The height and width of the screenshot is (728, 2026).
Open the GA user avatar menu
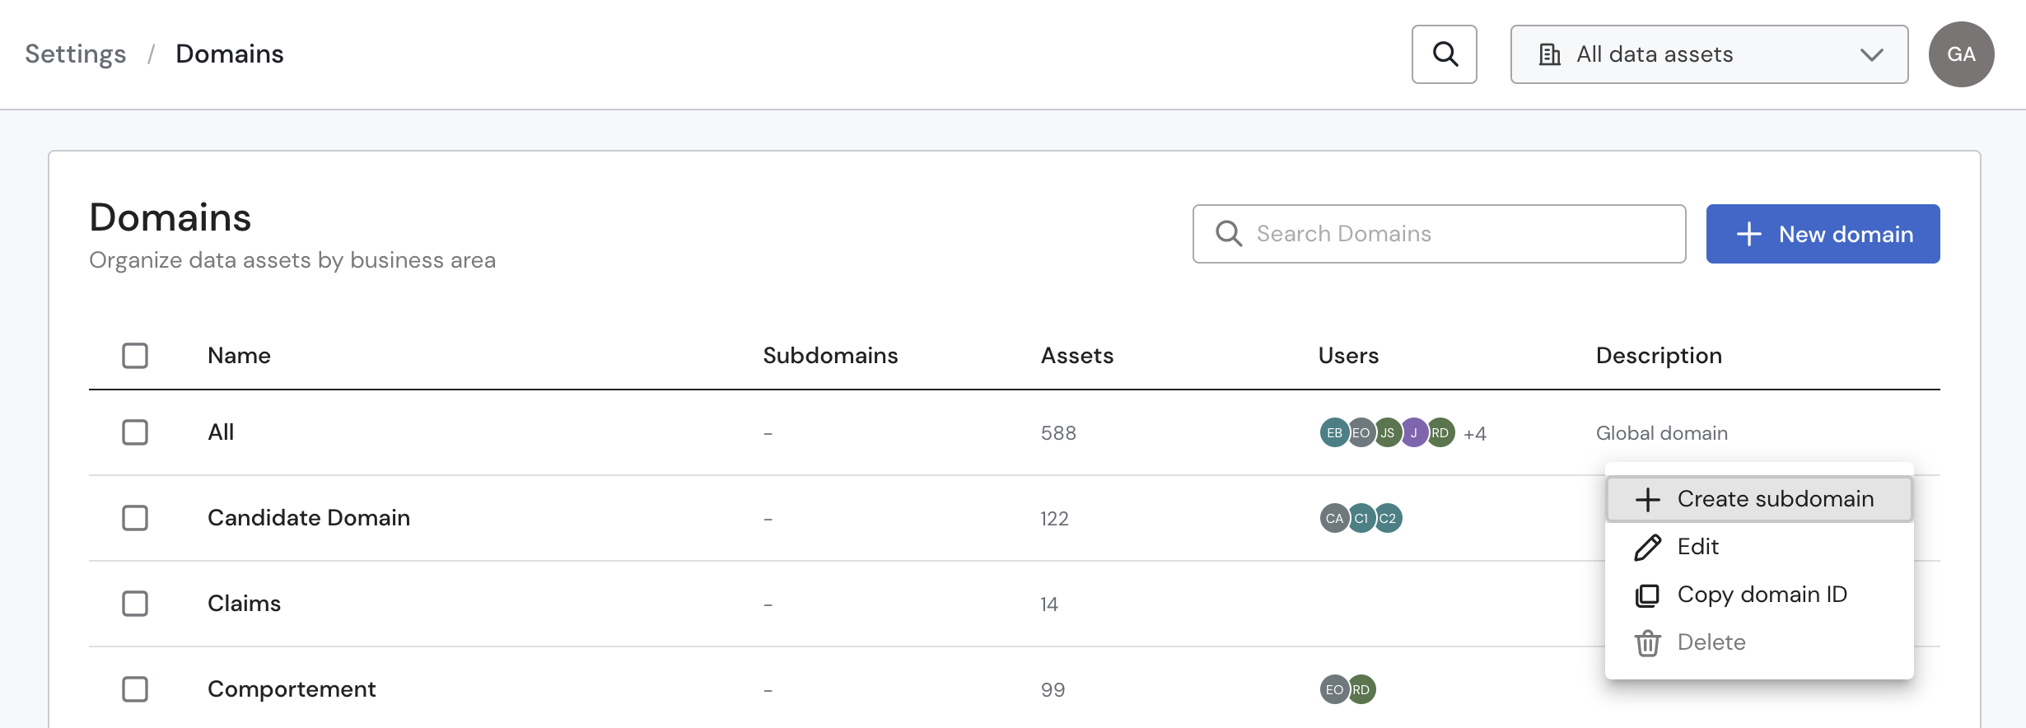point(1961,54)
